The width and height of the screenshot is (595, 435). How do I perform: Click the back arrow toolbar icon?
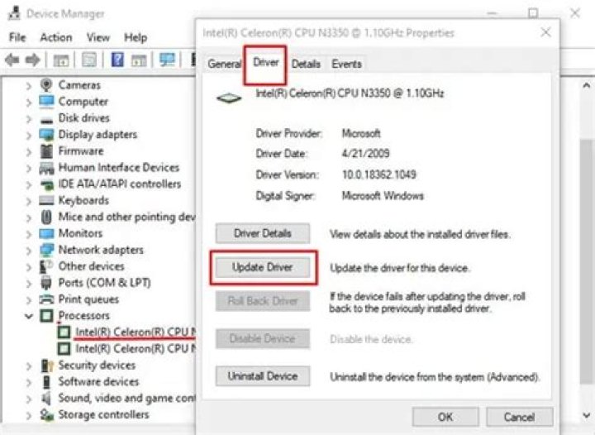point(12,60)
